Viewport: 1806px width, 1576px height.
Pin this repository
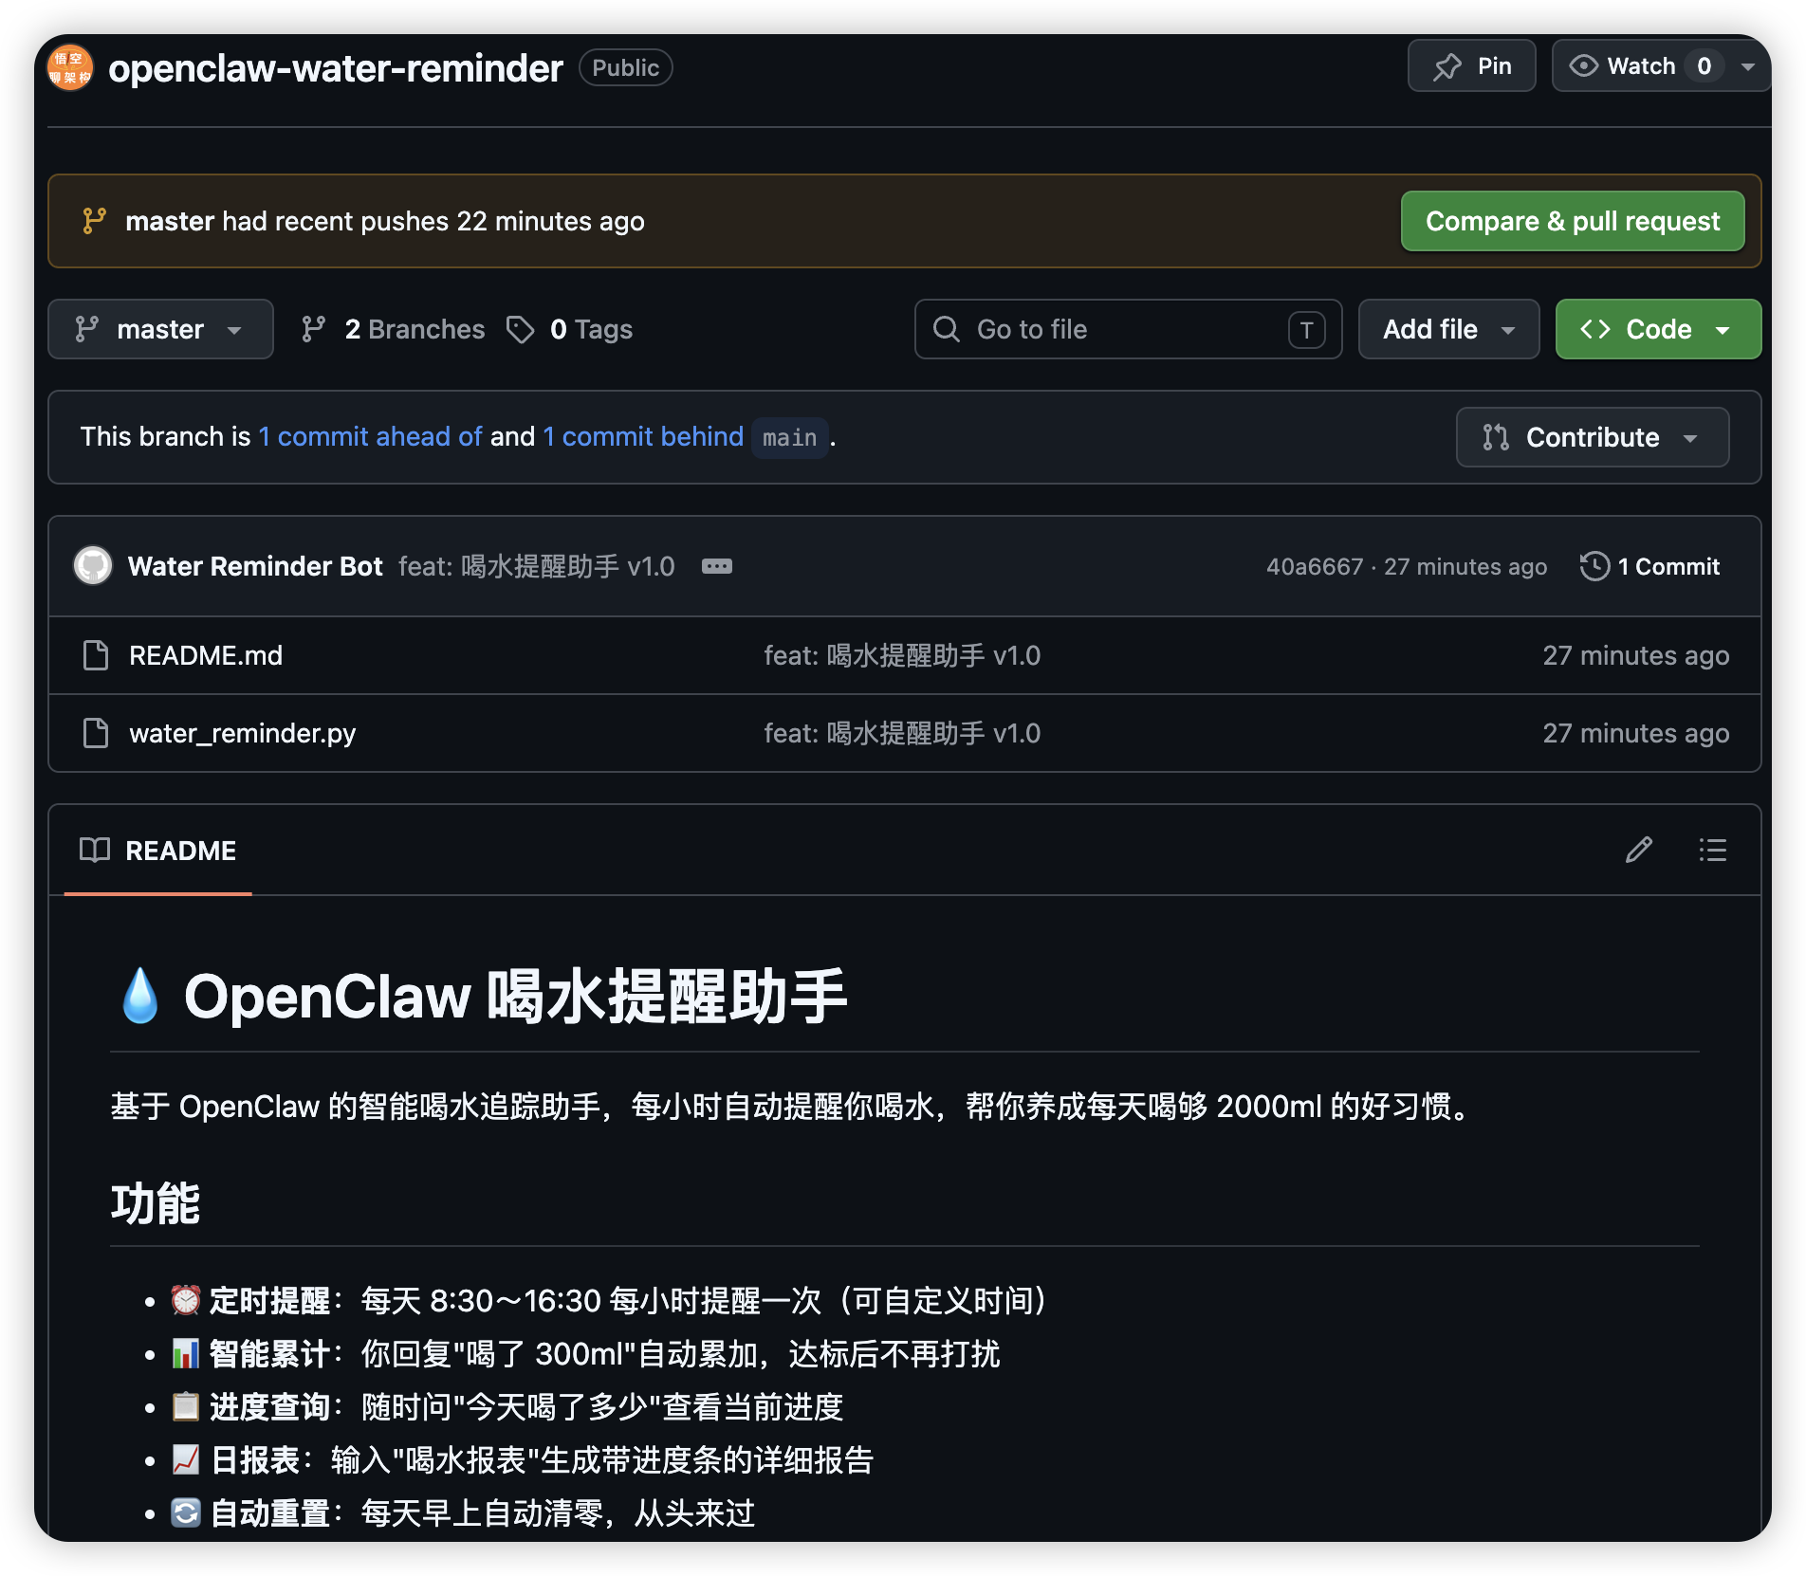[1471, 66]
